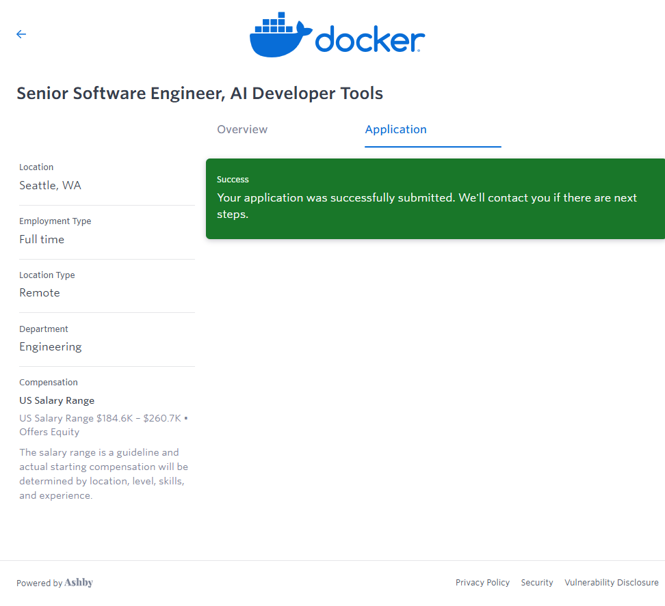
Task: Click the docker wordmark text in logo
Action: [369, 40]
